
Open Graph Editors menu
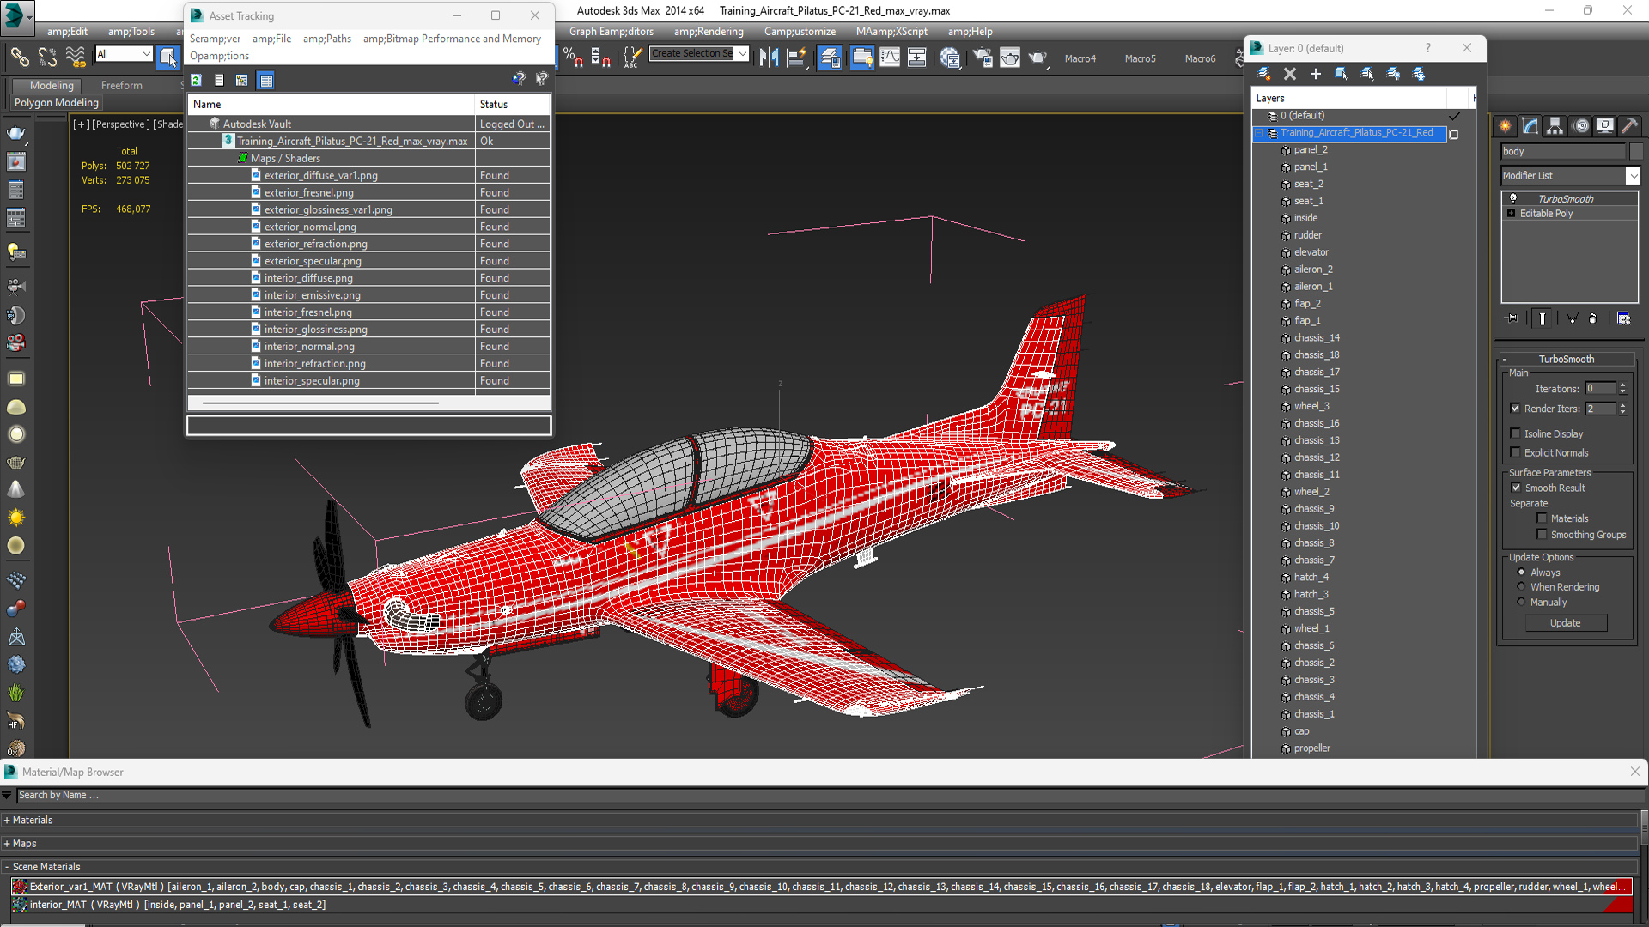[611, 32]
